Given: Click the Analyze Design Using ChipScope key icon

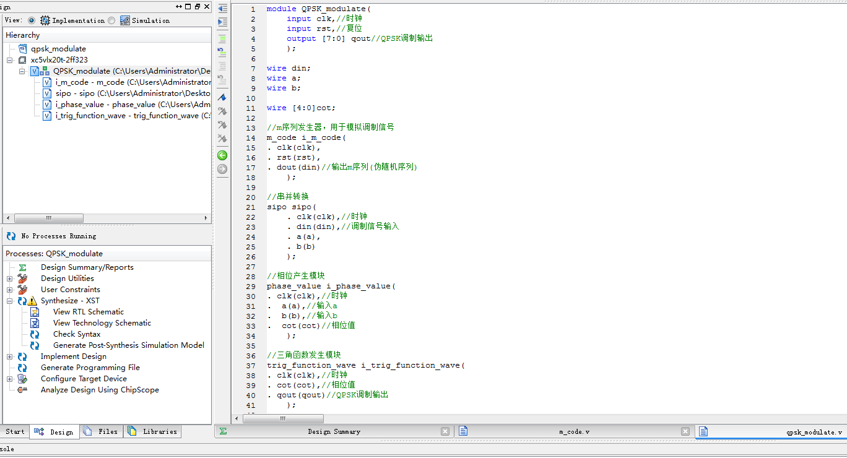Looking at the screenshot, I should pos(21,390).
